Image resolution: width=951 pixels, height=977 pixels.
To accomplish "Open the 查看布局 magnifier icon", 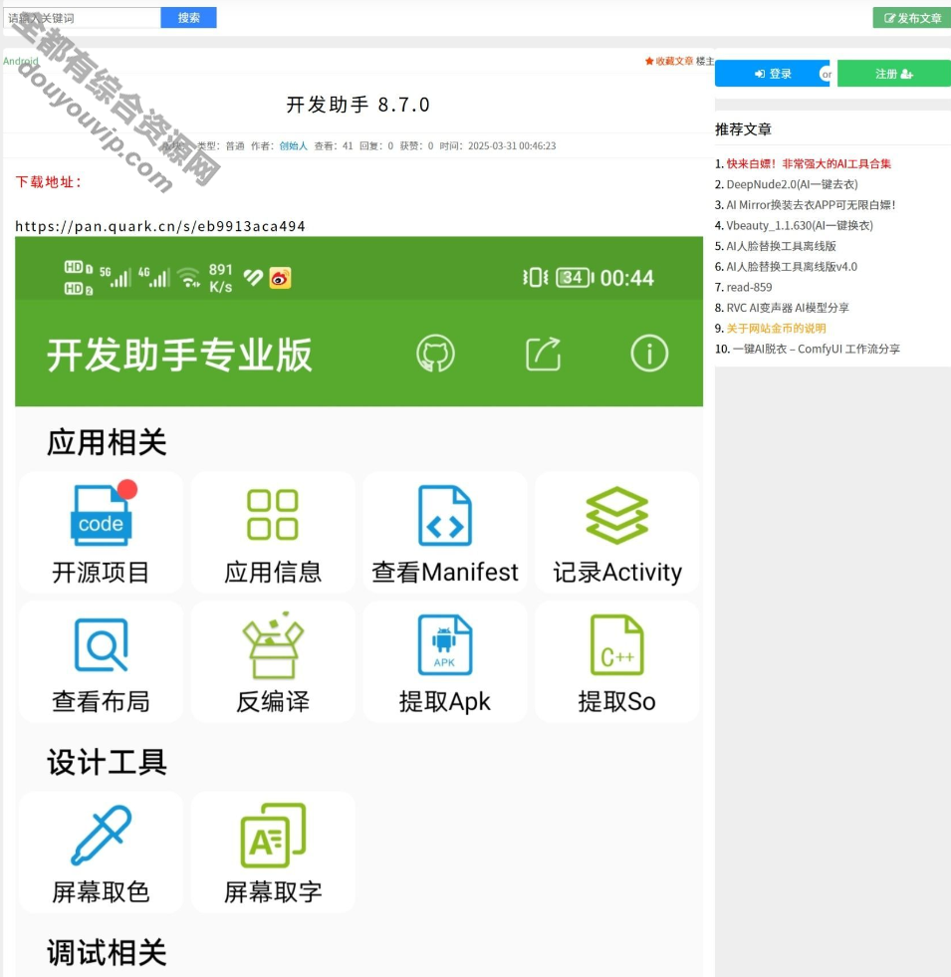I will [x=101, y=645].
